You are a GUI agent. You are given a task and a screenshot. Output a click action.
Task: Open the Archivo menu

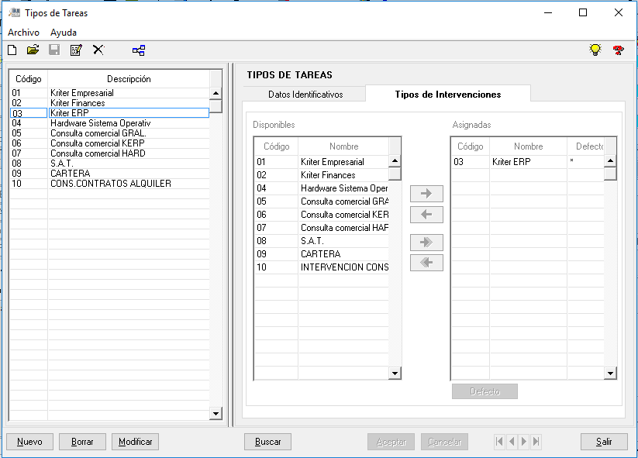[23, 33]
